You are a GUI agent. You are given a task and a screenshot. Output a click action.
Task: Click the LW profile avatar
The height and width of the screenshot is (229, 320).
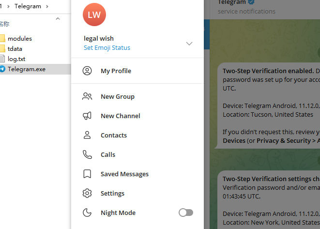tap(94, 15)
